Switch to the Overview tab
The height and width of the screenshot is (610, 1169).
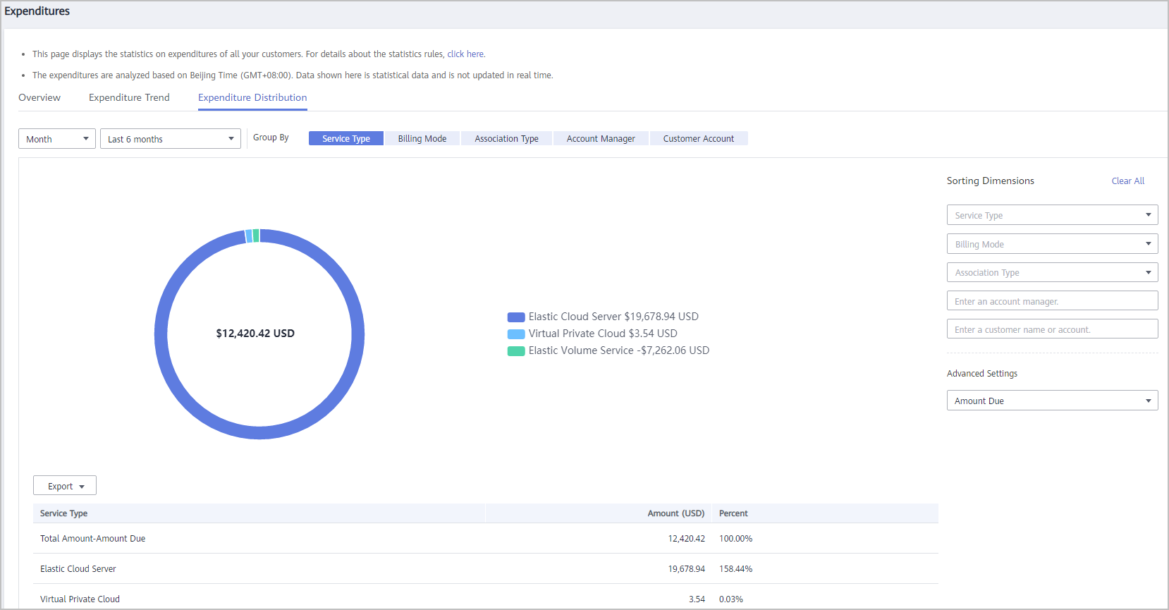coord(39,97)
